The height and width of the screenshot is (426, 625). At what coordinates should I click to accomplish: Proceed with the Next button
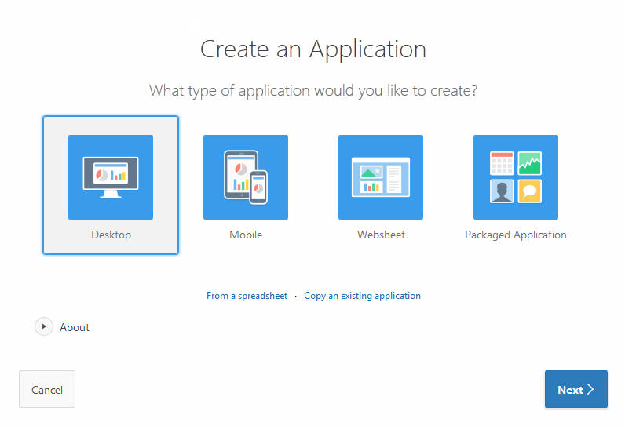tap(576, 389)
